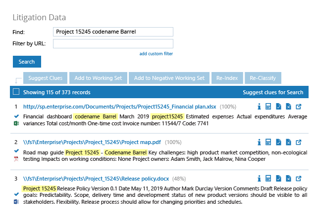Click calculator icon for Project map.pdf result
This screenshot has height=222, width=317.
click(268, 142)
